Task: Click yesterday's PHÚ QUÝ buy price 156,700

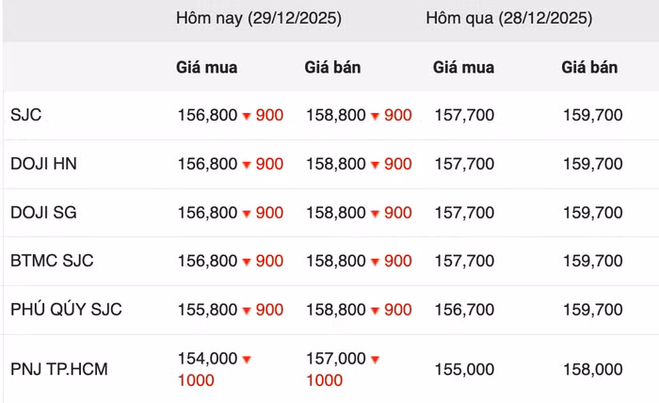Action: pos(463,310)
